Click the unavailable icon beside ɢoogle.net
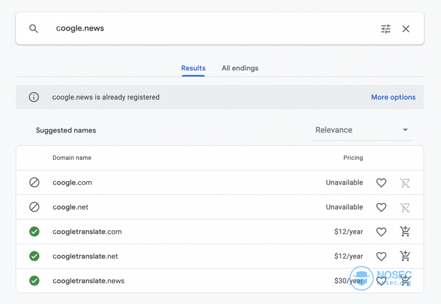The height and width of the screenshot is (304, 441). [x=34, y=207]
